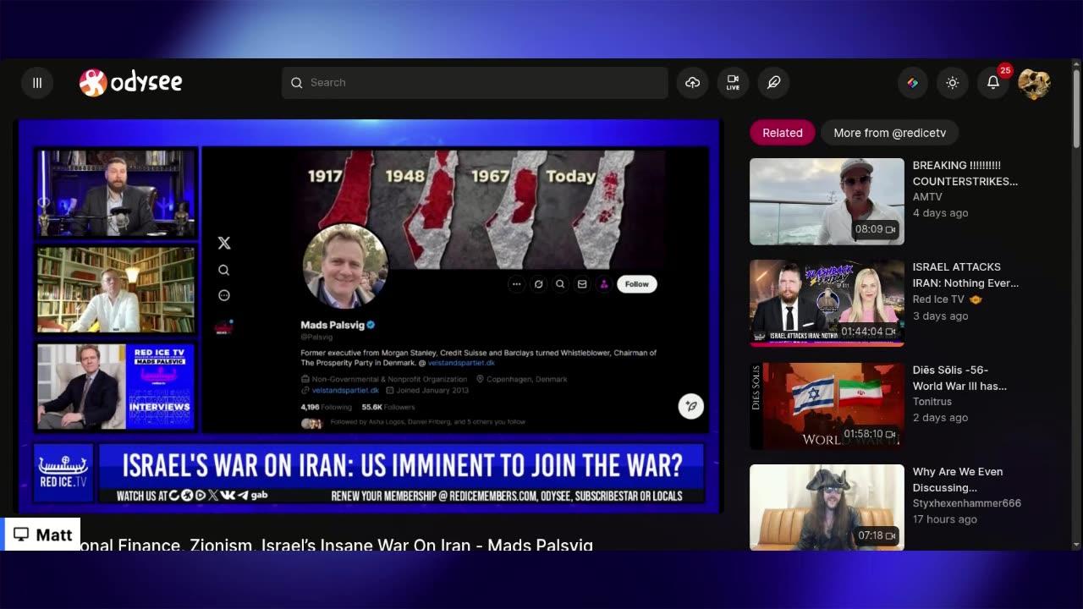The image size is (1083, 609).
Task: Click the ISRAEL ATTACKS IRAN title link
Action: pyautogui.click(x=965, y=275)
